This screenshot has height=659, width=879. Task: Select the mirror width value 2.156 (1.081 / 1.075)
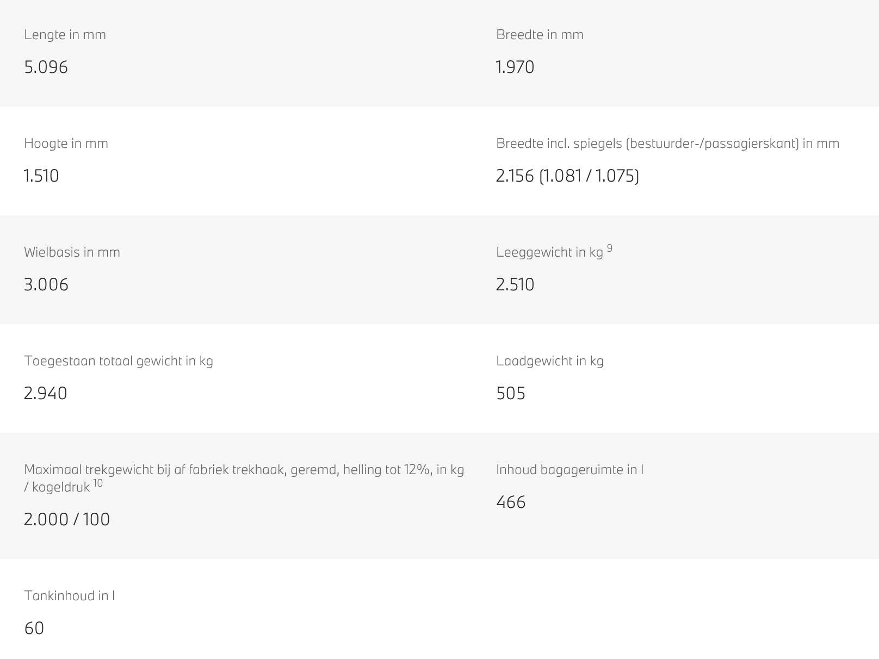click(x=567, y=176)
